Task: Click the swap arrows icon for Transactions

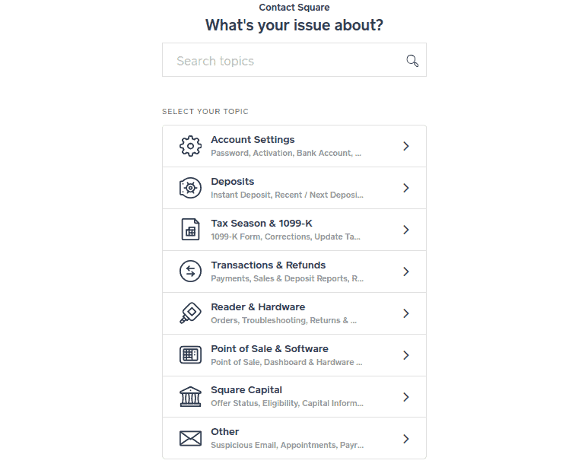Action: [190, 272]
